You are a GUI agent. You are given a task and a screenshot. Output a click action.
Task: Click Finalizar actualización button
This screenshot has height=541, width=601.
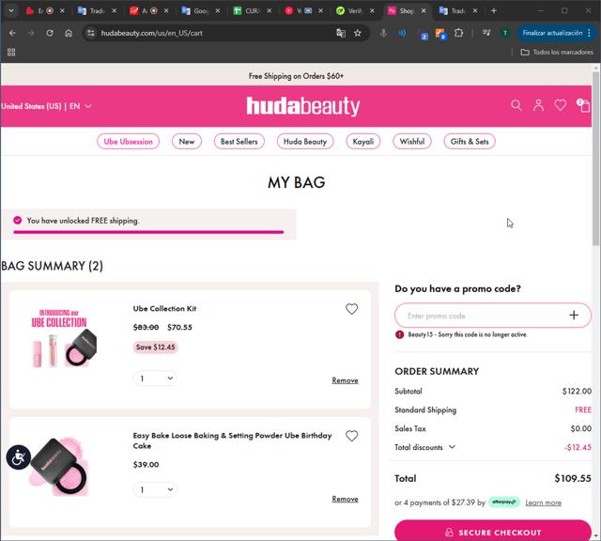point(555,33)
